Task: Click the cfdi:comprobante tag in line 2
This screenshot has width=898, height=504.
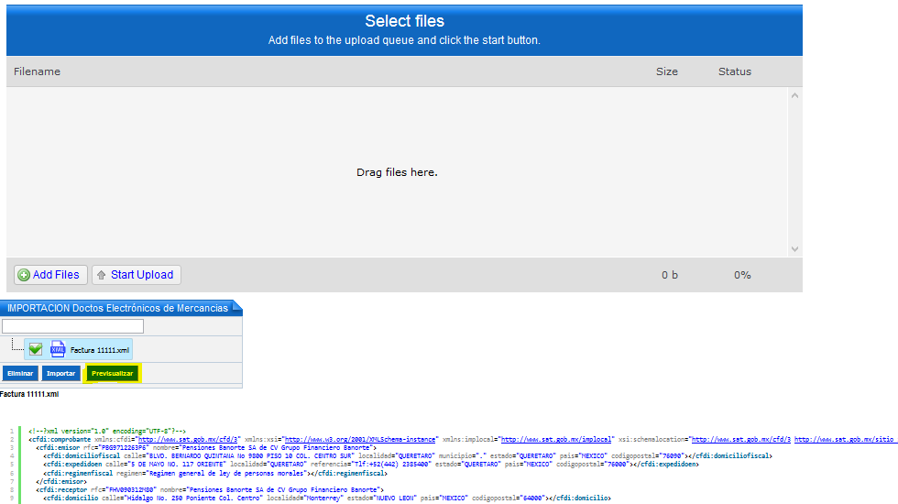Action: (60, 439)
